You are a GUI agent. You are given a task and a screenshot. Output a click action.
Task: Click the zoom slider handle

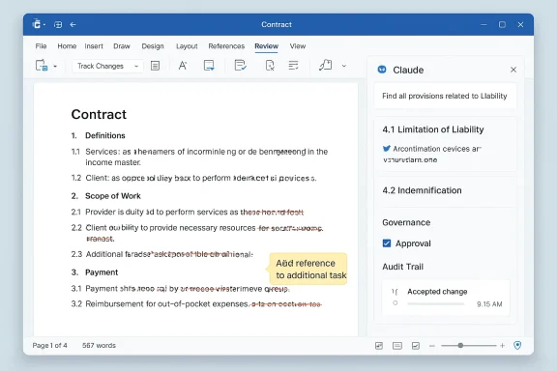pyautogui.click(x=460, y=345)
